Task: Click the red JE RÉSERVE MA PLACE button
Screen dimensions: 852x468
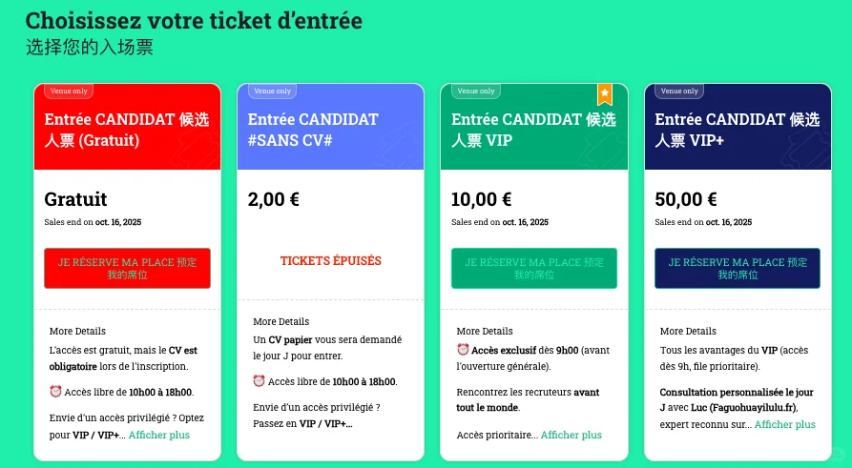Action: click(127, 268)
